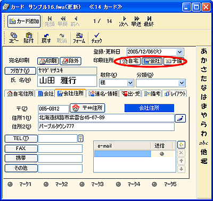213x201 pixels.
Task: Jump to な index in kana sidebar
Action: coord(204,88)
